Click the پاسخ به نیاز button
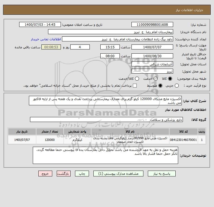Screen dimensions: 214x207 click(162, 174)
